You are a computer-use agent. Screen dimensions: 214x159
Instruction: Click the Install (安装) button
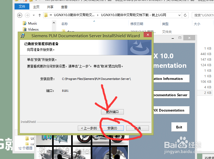point(112,128)
